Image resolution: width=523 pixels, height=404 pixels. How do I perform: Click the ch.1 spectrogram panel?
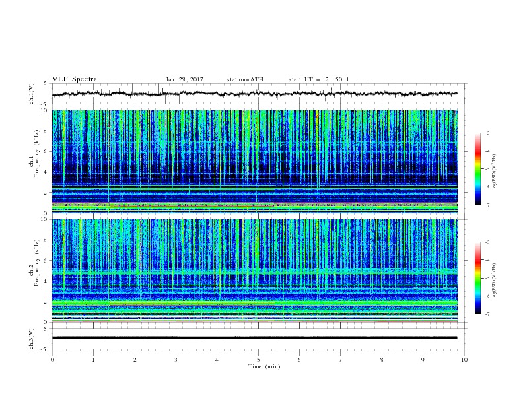(x=254, y=161)
